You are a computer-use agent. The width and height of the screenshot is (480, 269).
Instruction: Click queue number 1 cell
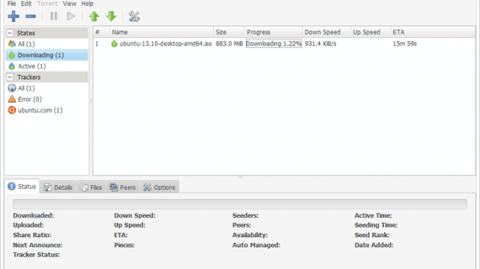[x=97, y=44]
